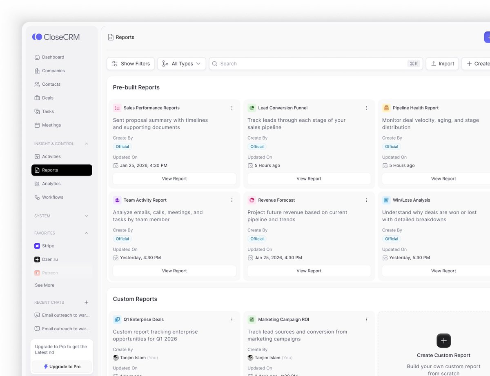Expand the System section
The image size is (490, 376).
click(86, 216)
